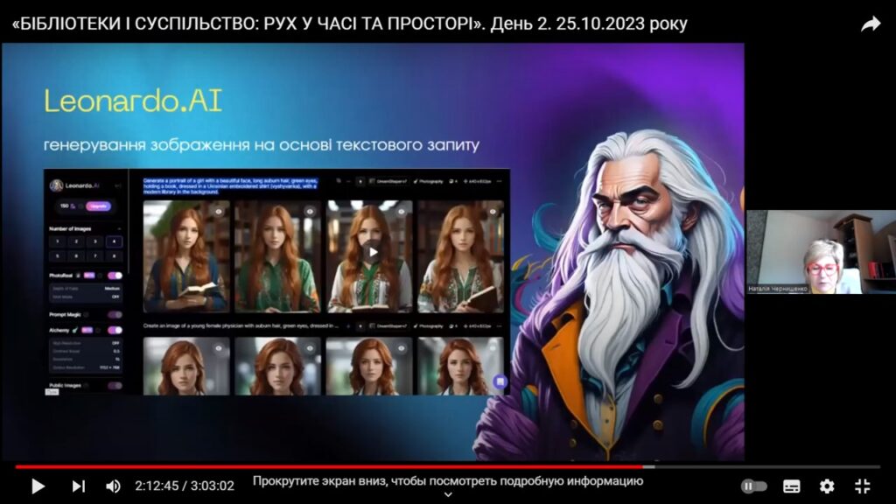Set number of images to 1
The image size is (896, 504).
[57, 241]
